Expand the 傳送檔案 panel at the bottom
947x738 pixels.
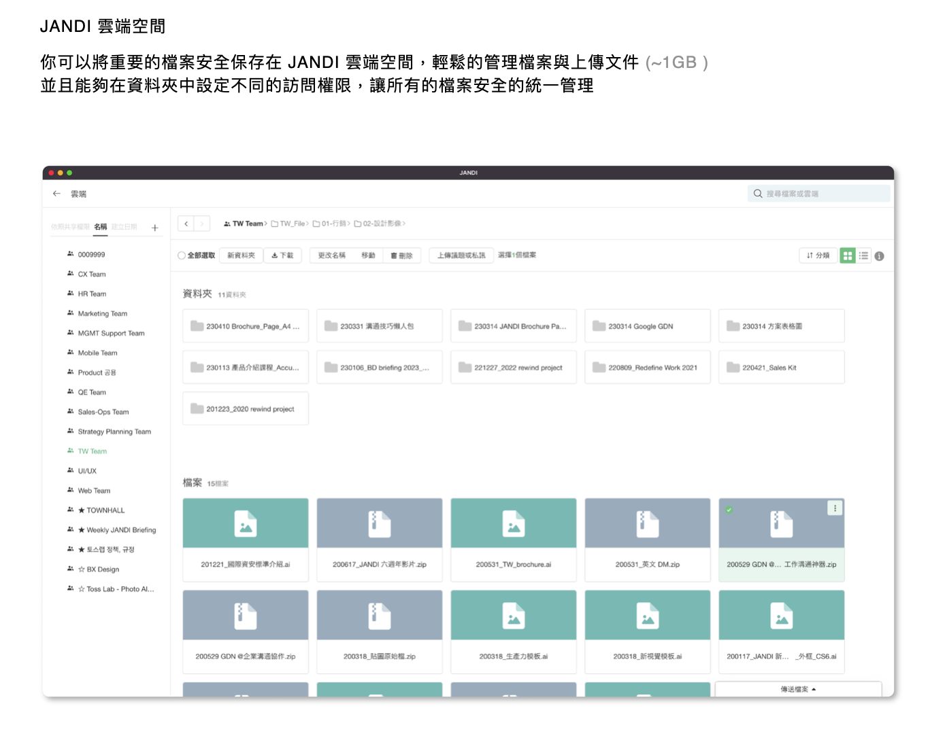tap(798, 689)
